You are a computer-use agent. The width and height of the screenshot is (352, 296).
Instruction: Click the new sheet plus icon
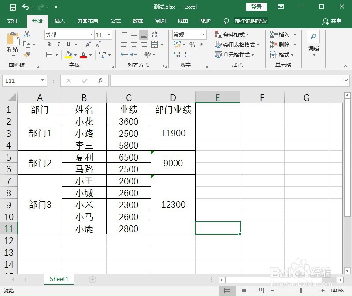93,280
